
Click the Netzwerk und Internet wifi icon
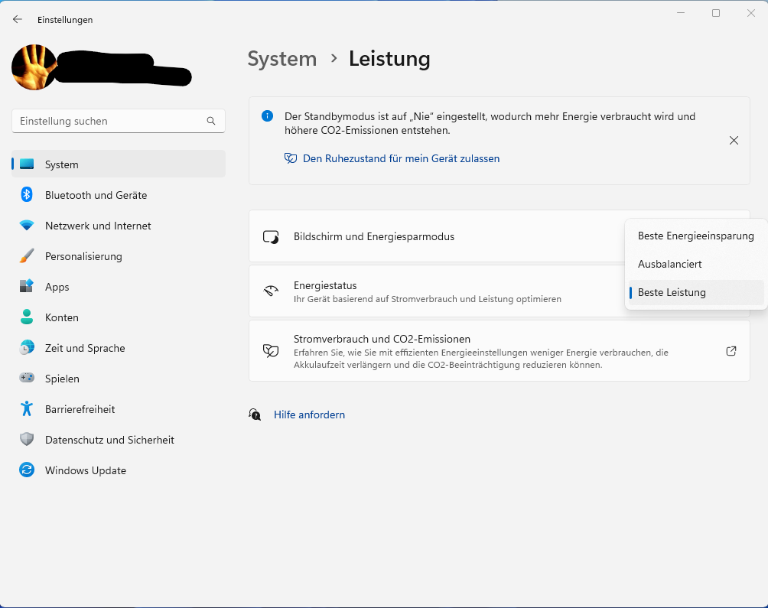click(x=27, y=226)
